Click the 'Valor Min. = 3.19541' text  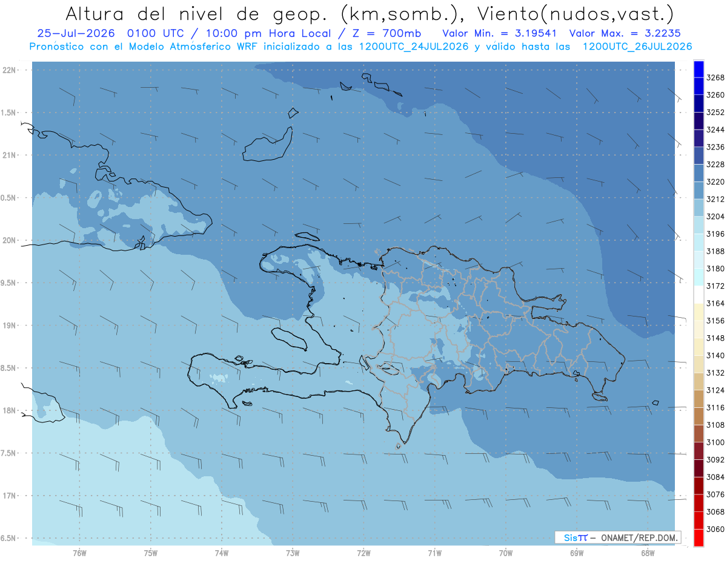coord(499,34)
